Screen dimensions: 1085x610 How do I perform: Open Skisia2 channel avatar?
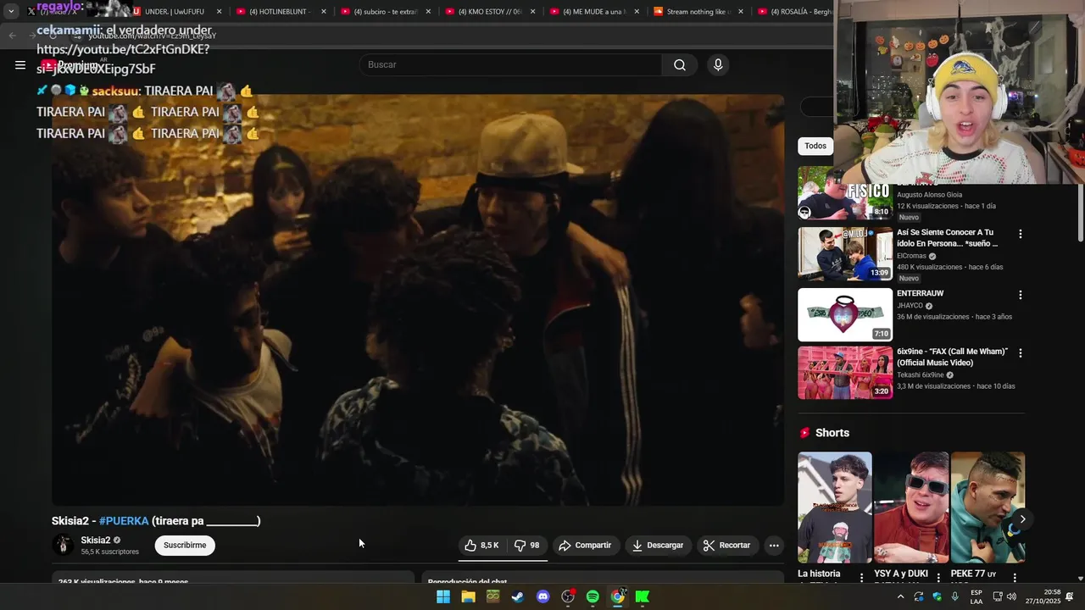pos(63,546)
